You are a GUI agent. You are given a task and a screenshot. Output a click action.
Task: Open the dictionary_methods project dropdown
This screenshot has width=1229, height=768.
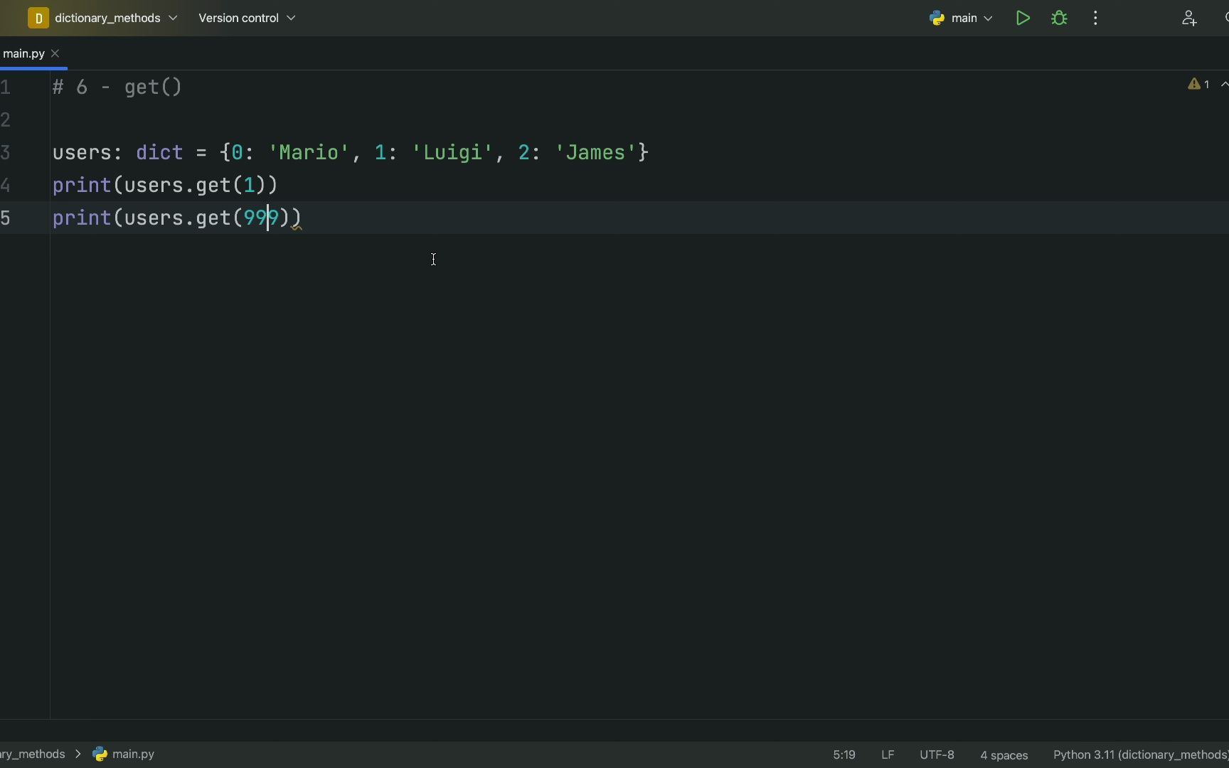pyautogui.click(x=116, y=18)
